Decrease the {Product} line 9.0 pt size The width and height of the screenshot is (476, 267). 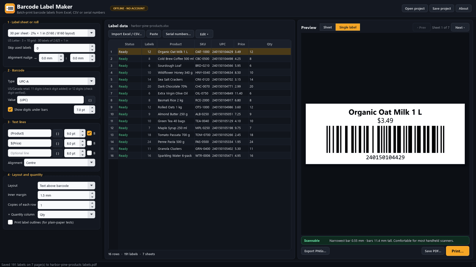(x=82, y=135)
